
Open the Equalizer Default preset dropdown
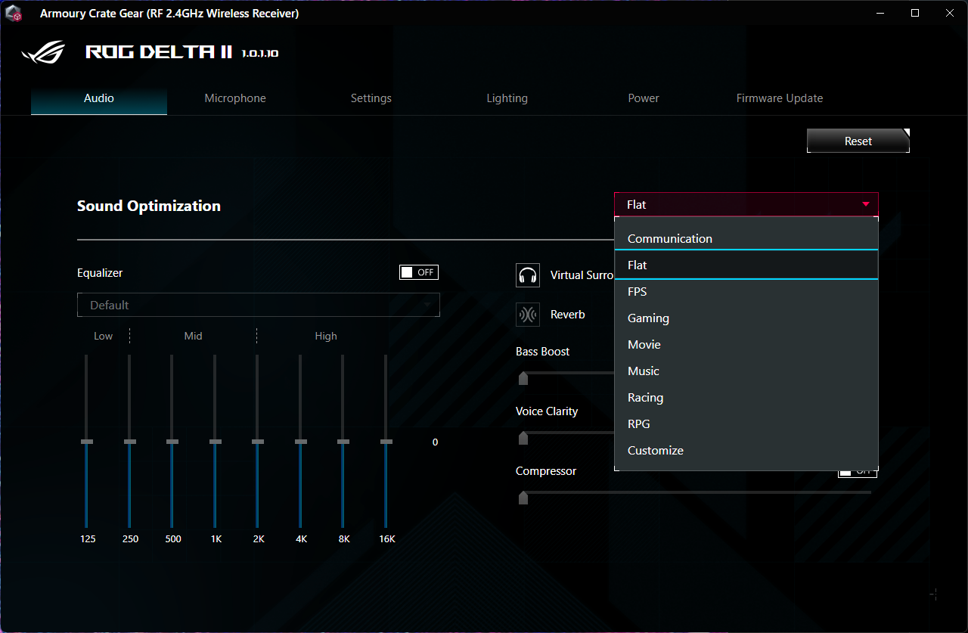point(258,305)
